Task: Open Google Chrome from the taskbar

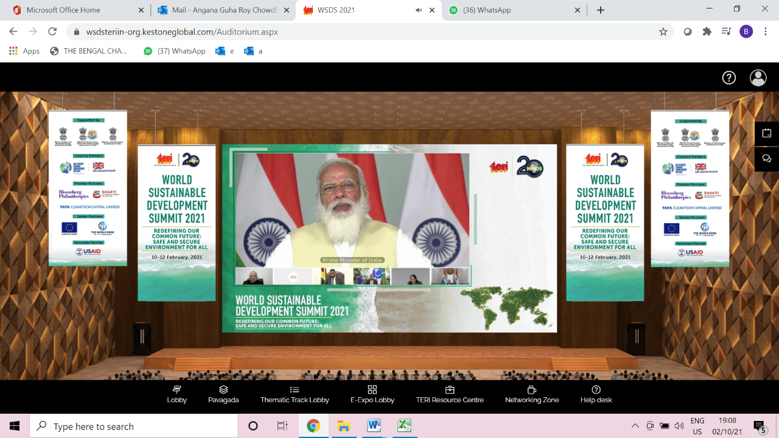Action: (x=313, y=426)
